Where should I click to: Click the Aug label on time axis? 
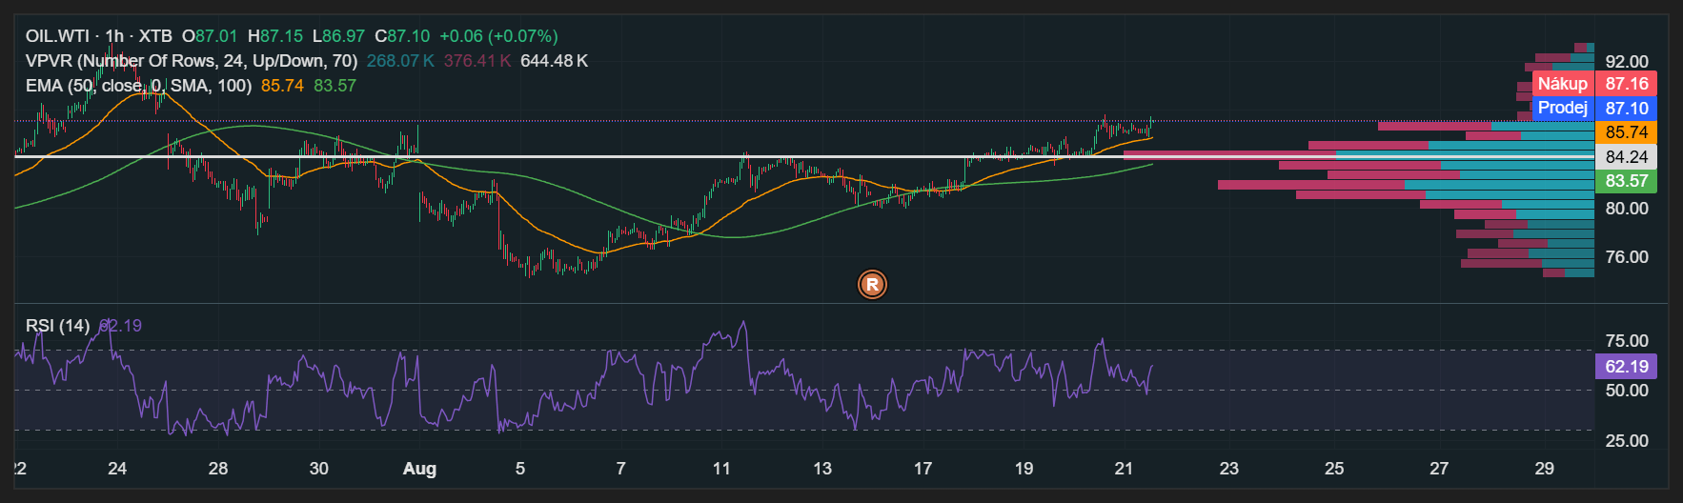(x=419, y=469)
